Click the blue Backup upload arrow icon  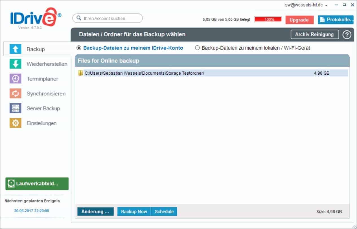point(15,49)
